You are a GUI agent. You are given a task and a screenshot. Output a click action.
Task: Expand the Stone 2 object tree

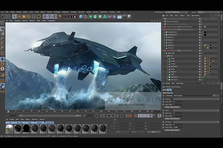[165, 40]
